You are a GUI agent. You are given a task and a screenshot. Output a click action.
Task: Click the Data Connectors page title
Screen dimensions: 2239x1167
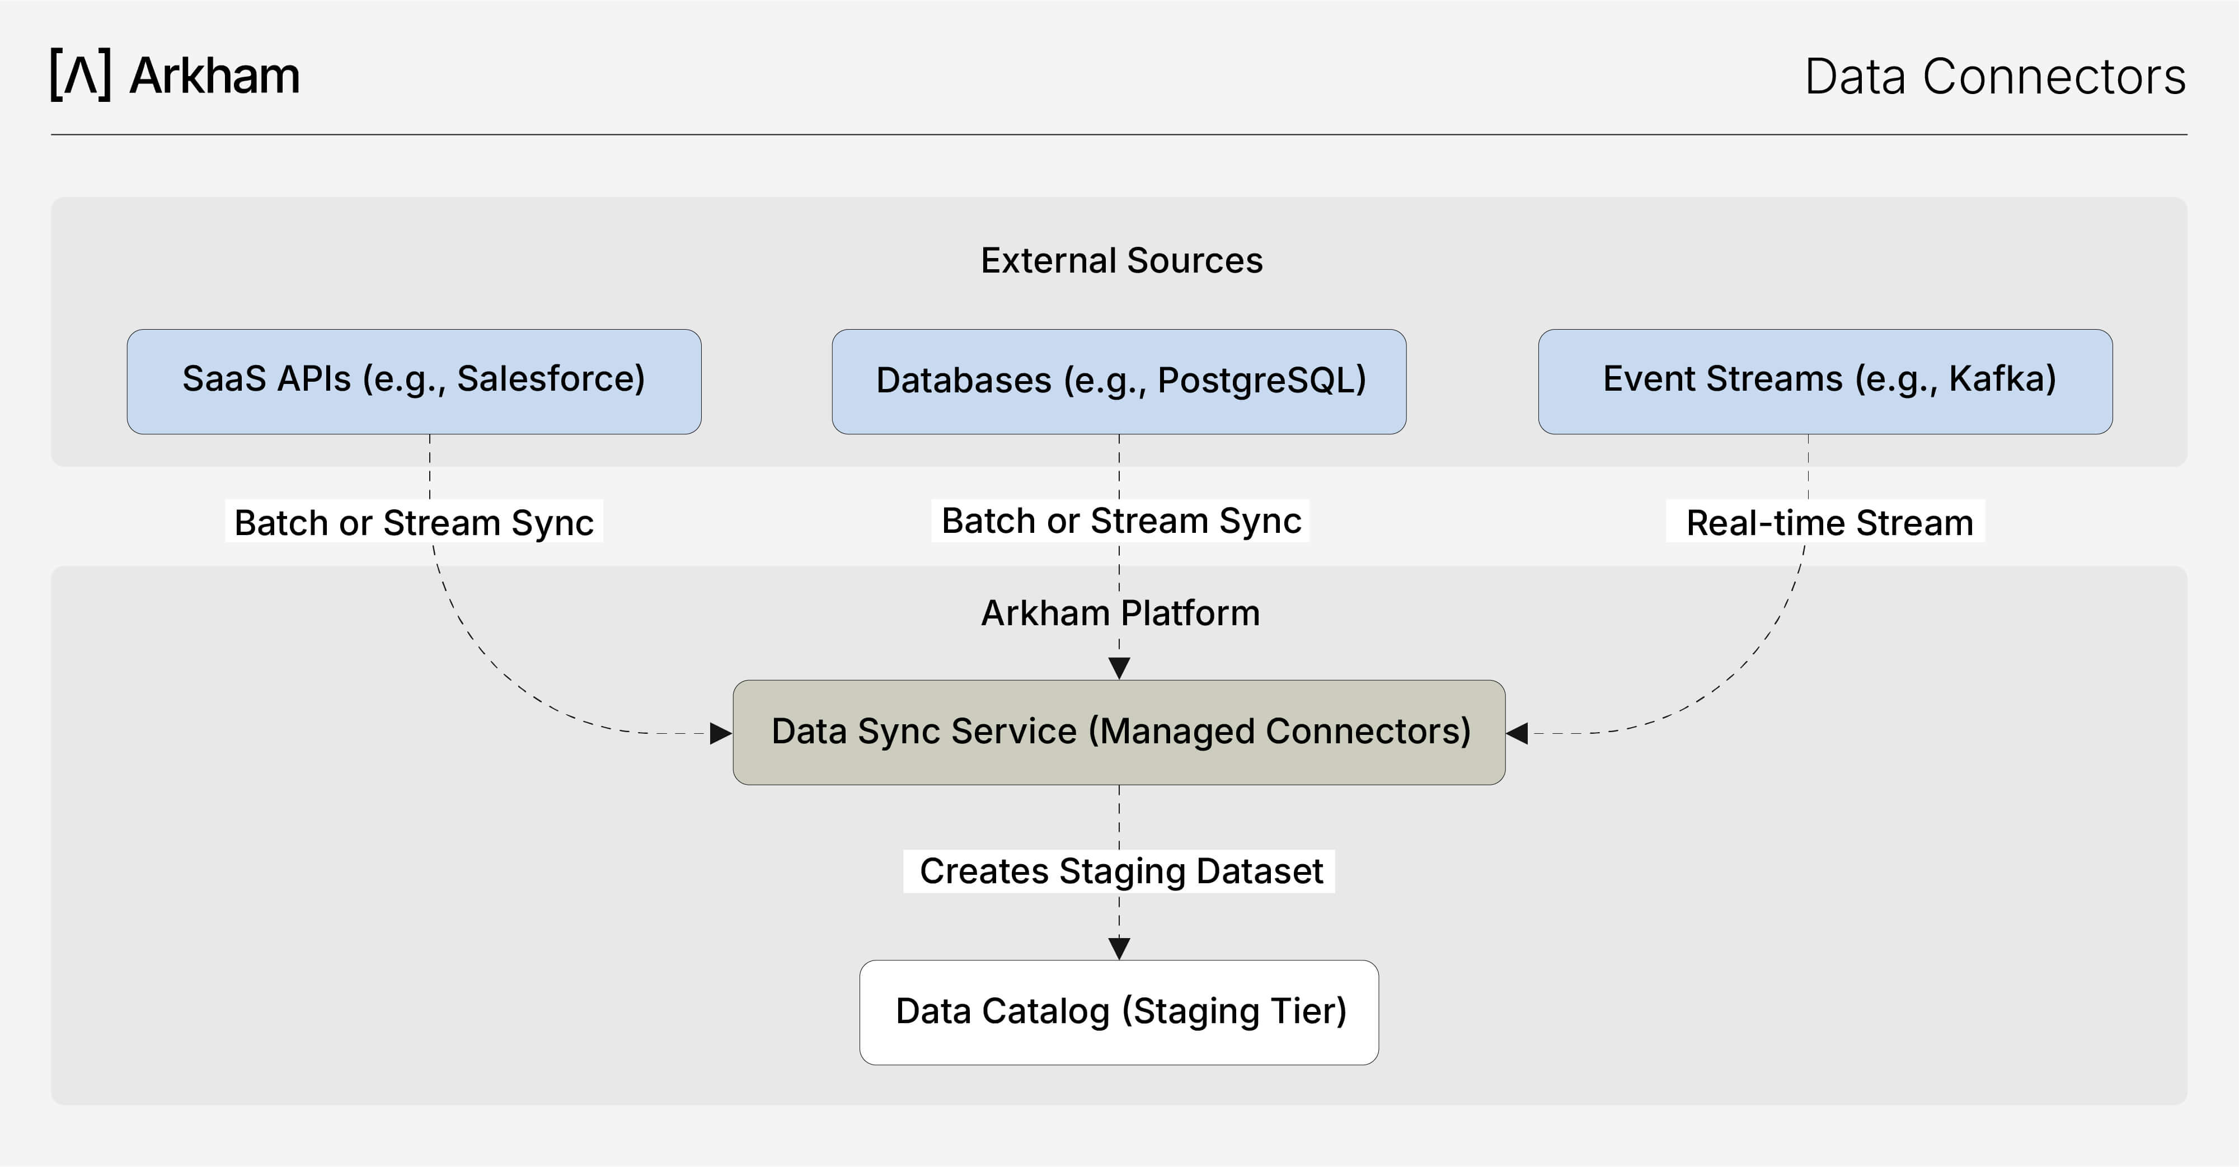pos(1995,77)
